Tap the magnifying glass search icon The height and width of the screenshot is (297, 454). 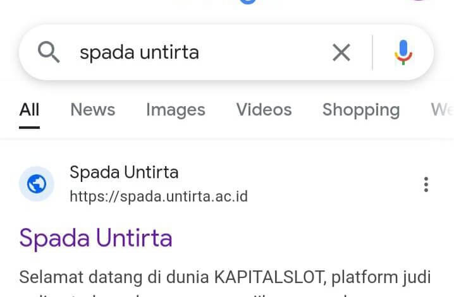49,52
